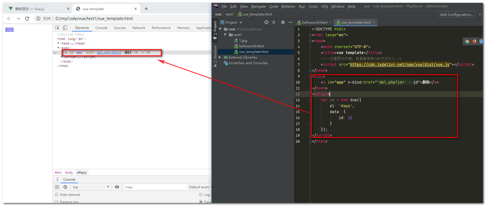Click the PhpStorm logo icon
Screen dimensions: 486x206
(x=216, y=6)
